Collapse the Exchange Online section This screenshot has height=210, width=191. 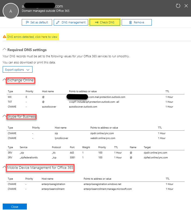[4, 80]
